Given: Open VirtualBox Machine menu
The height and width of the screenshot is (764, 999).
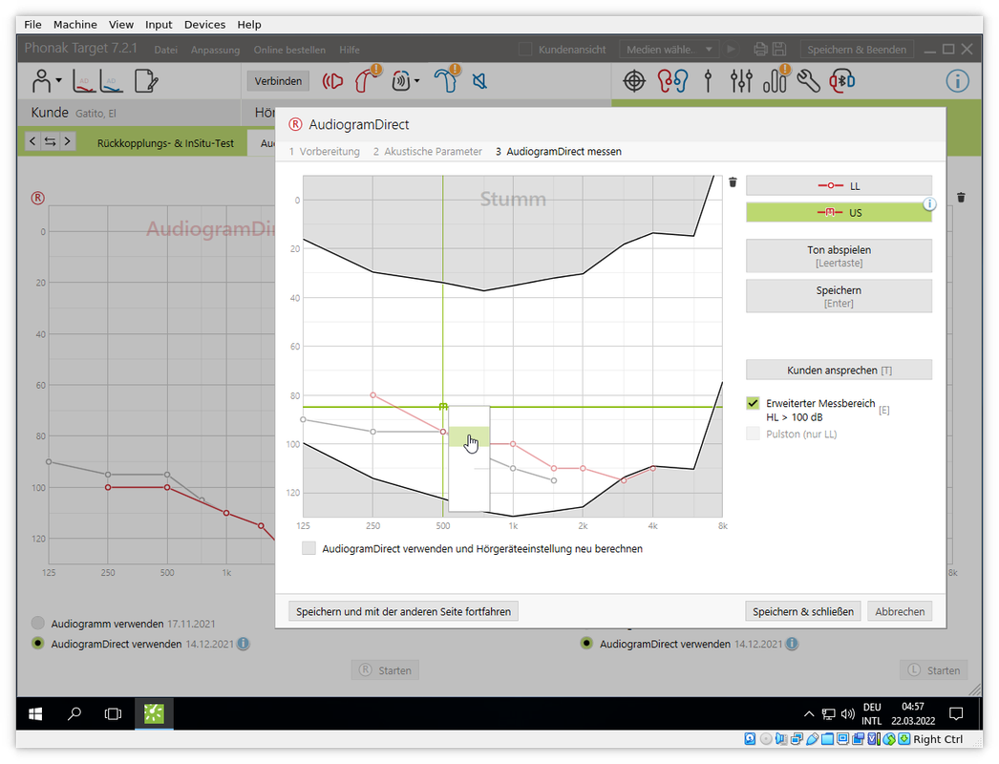Looking at the screenshot, I should 75,24.
